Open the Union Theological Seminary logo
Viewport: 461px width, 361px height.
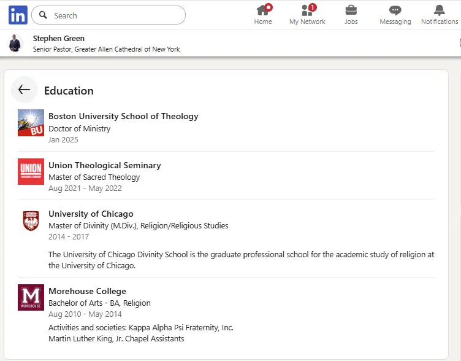pos(31,172)
